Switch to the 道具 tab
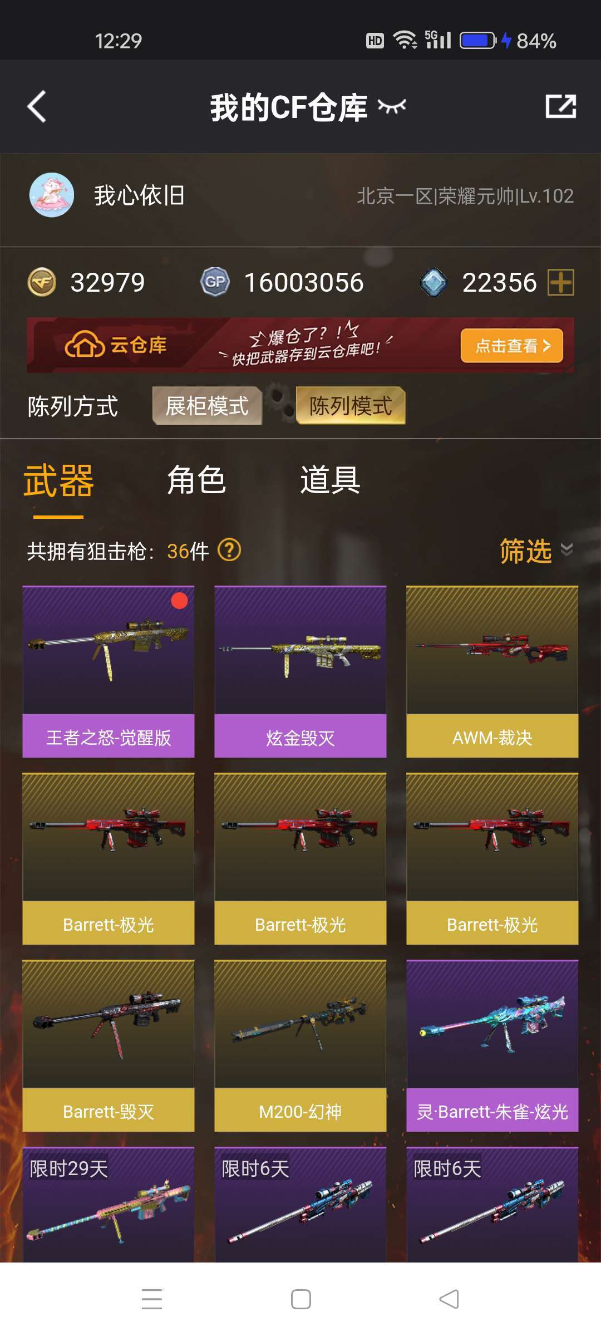Image resolution: width=601 pixels, height=1336 pixels. point(330,480)
